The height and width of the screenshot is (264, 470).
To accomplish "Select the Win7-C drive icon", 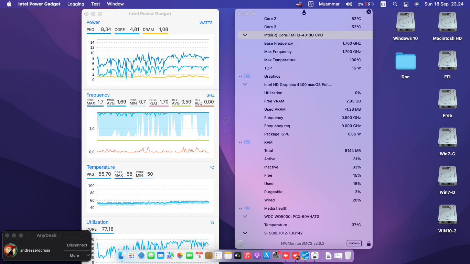I will coord(447,142).
